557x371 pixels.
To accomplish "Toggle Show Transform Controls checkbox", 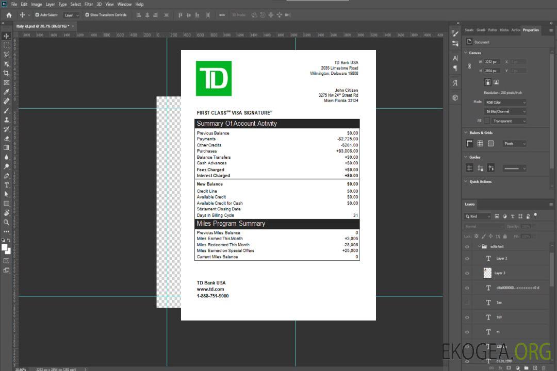I will pos(87,15).
